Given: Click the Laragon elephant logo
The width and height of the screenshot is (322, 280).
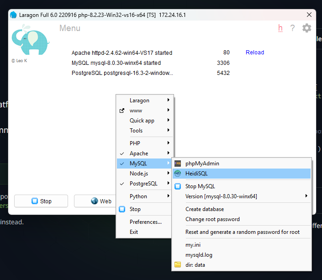Looking at the screenshot, I should pos(31,39).
